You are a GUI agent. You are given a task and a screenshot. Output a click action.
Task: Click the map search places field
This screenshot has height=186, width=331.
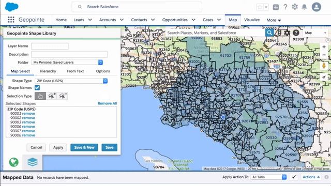(x=215, y=33)
